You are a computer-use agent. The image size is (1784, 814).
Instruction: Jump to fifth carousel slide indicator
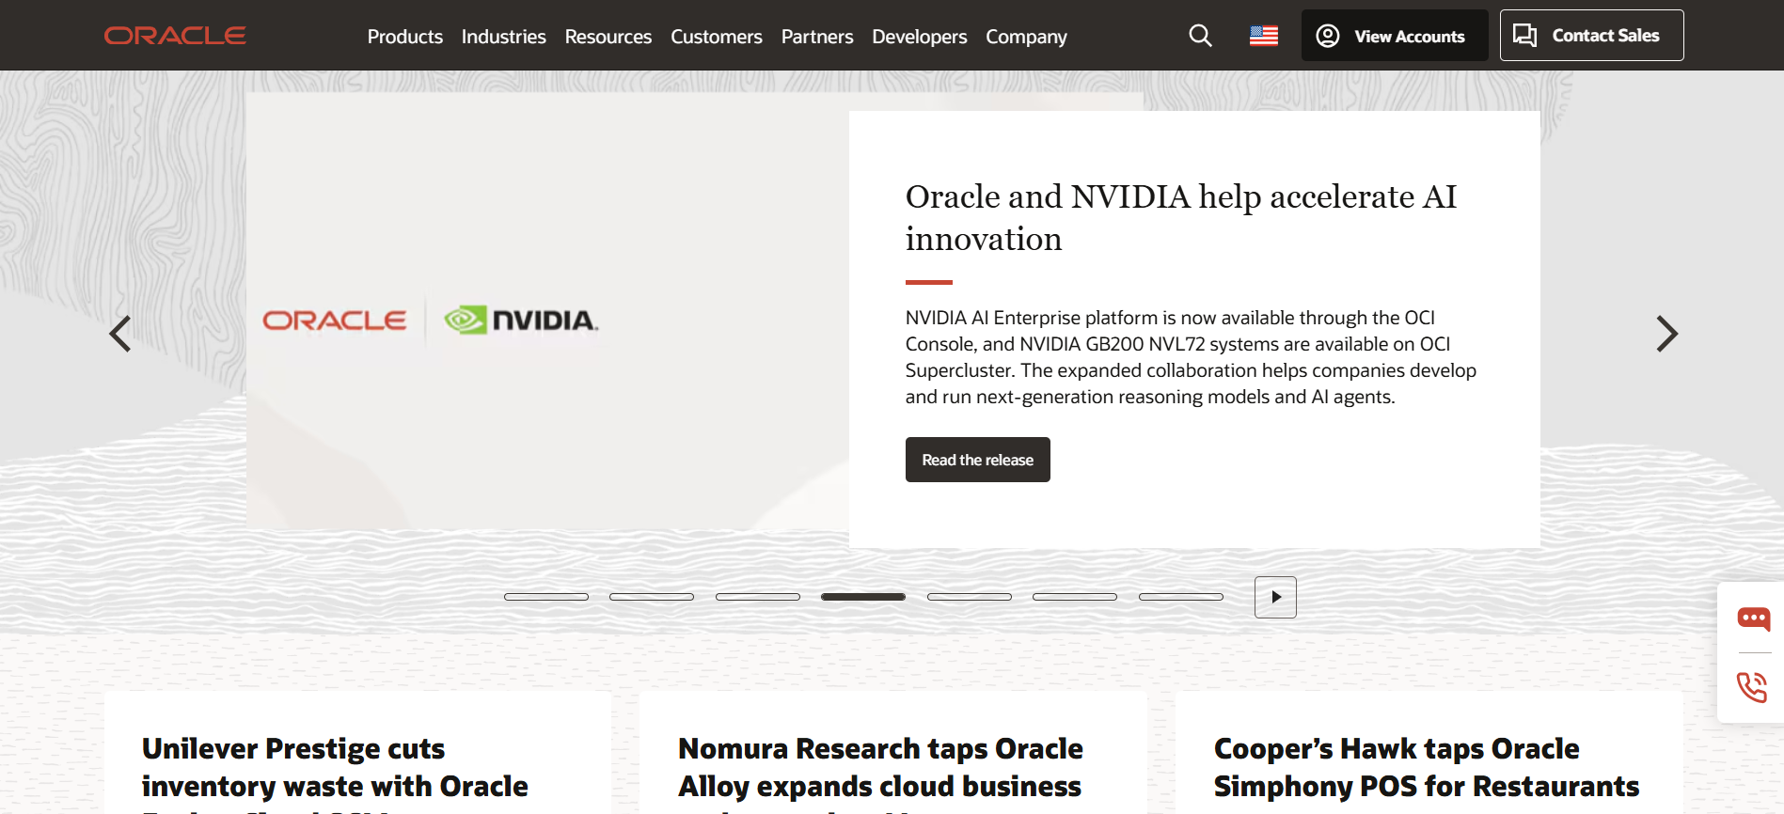(970, 597)
